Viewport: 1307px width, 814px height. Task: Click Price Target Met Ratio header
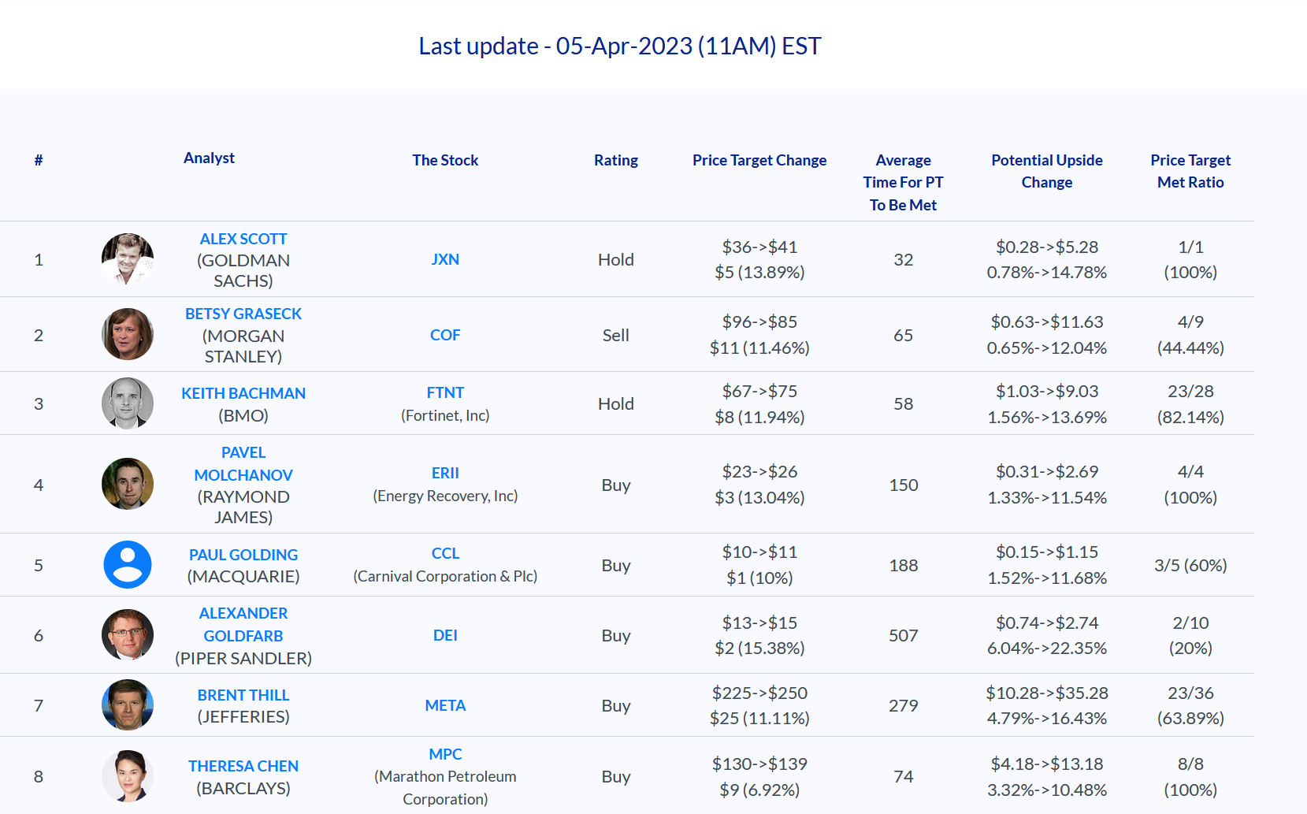click(1190, 171)
